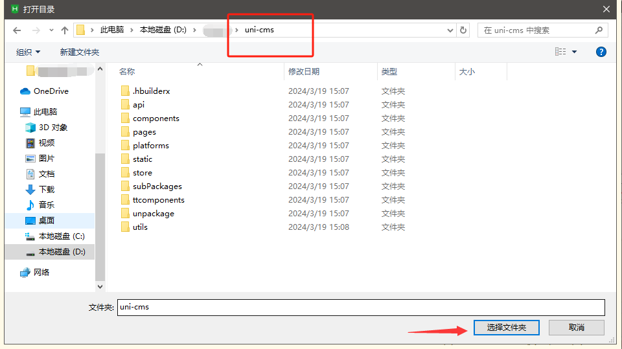Click the OneDrive cloud icon in sidebar
Viewport: 622px width, 349px height.
coord(25,91)
